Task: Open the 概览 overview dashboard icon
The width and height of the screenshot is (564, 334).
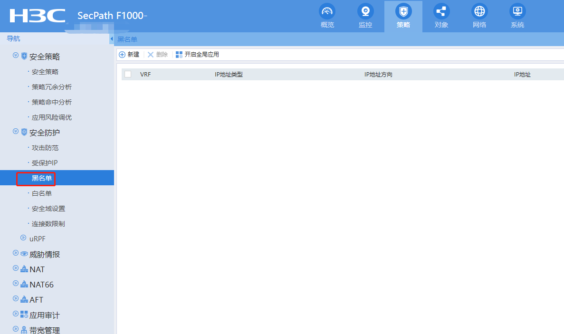Action: 327,11
